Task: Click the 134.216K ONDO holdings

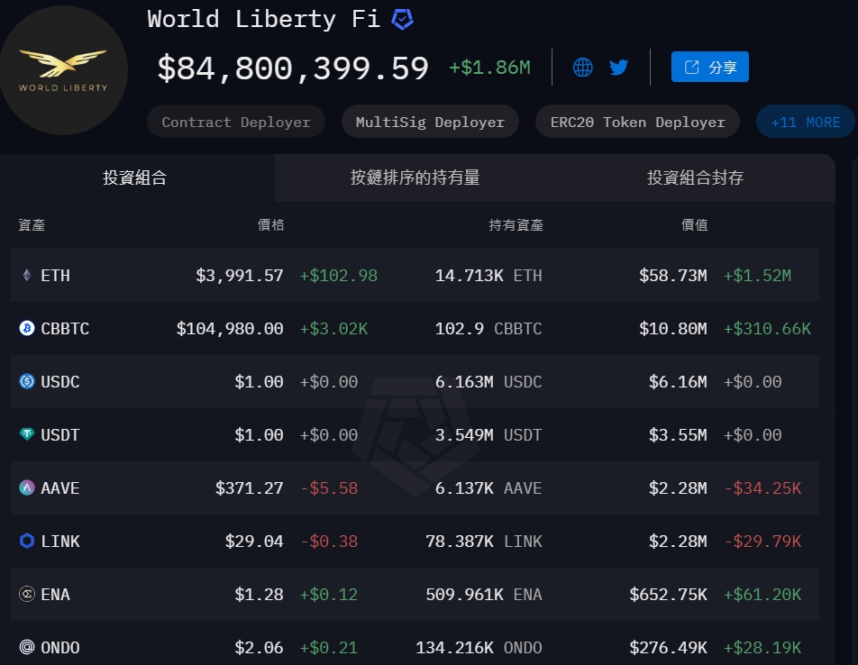Action: 479,648
